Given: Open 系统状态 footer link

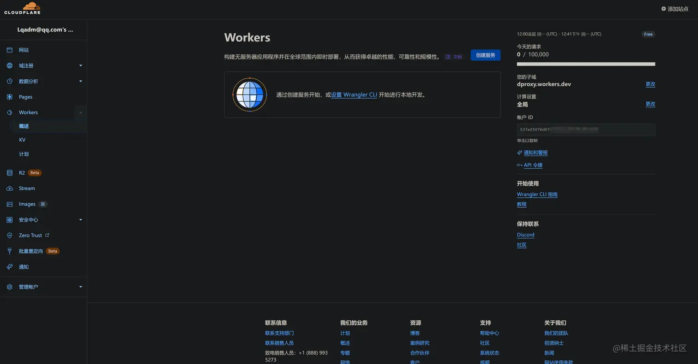Looking at the screenshot, I should 489,353.
